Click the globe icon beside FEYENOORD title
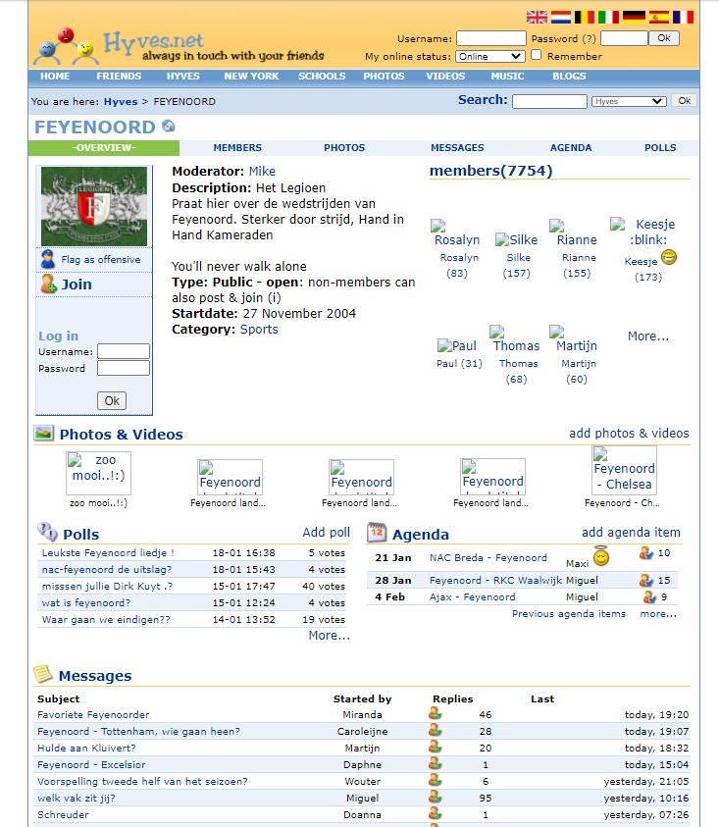 click(169, 127)
